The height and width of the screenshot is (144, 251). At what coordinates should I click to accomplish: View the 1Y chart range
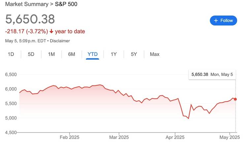click(x=113, y=54)
